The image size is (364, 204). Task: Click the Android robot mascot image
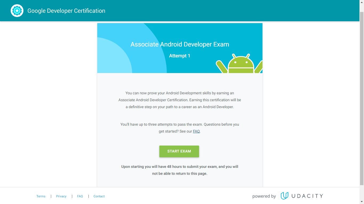click(239, 63)
